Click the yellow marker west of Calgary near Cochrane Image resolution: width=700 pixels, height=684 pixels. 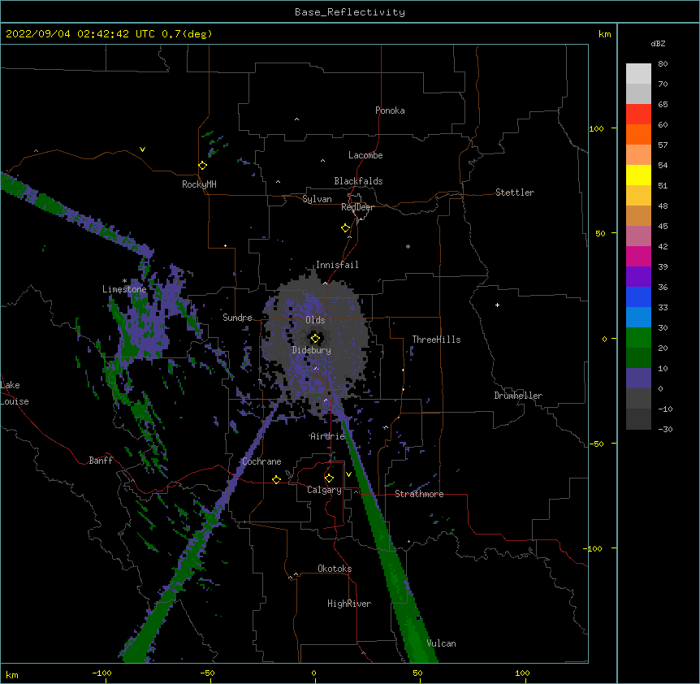[276, 479]
